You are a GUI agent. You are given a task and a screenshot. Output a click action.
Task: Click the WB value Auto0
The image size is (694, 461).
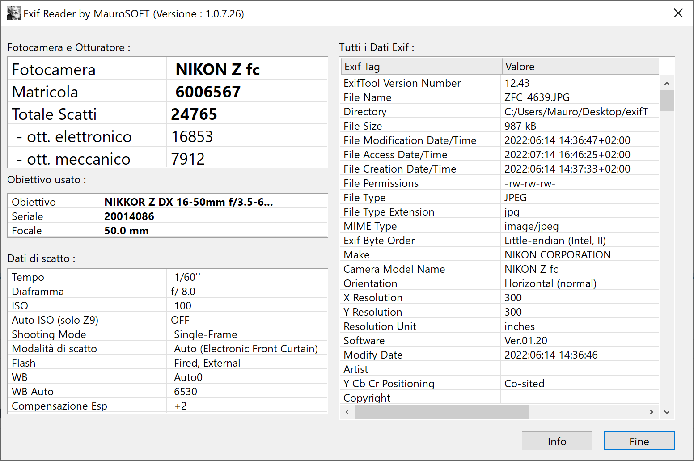point(188,377)
